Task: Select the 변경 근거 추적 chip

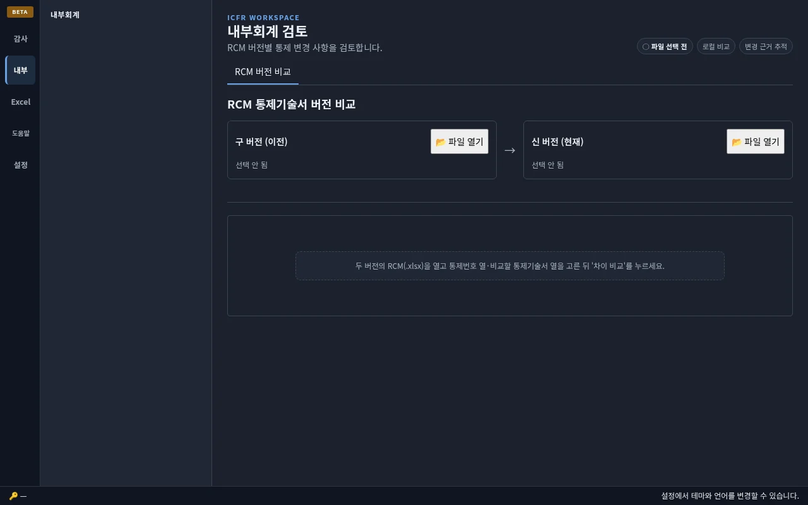Action: pos(766,47)
